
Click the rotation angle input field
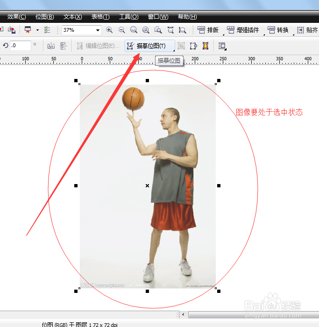(x=21, y=45)
